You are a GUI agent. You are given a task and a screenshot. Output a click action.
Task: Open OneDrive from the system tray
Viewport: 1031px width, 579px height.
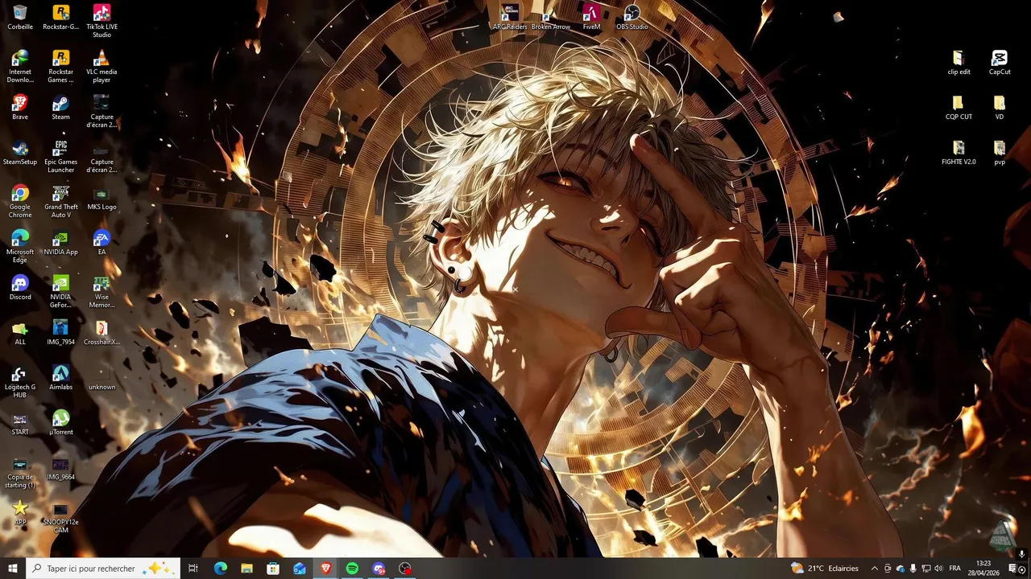pos(901,569)
